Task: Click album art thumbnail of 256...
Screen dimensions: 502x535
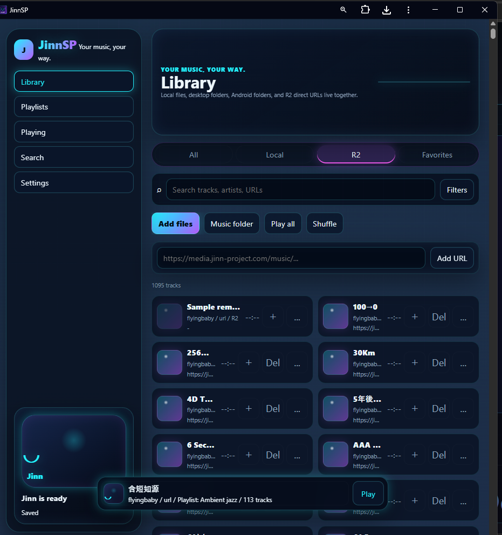Action: click(169, 362)
